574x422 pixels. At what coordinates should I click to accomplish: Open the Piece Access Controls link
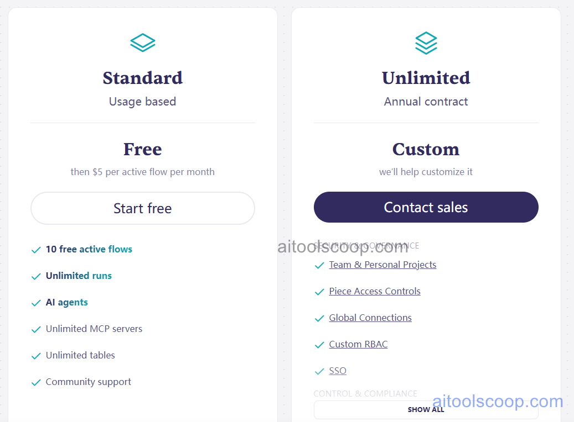point(374,291)
